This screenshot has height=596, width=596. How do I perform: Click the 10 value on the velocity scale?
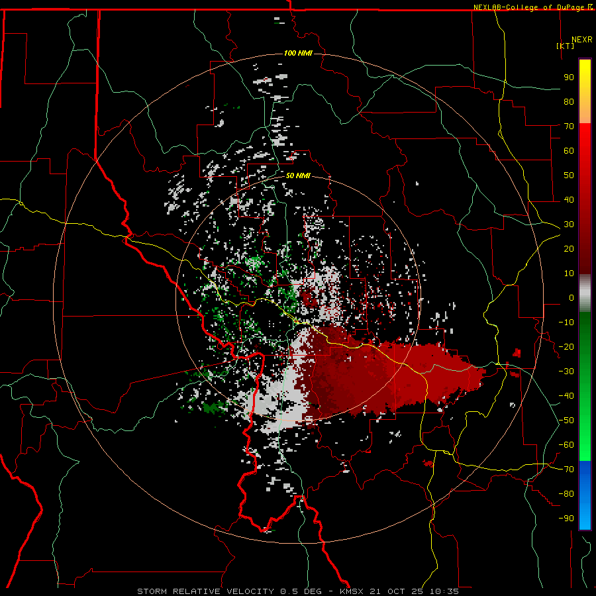[x=569, y=273]
